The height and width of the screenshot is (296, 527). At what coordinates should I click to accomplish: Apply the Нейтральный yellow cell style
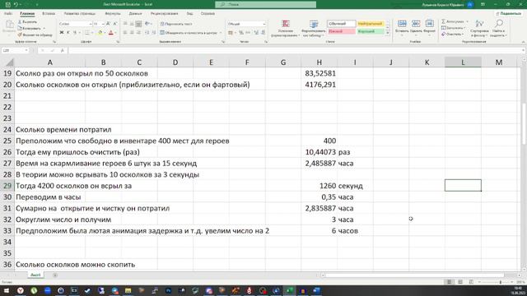coord(371,24)
